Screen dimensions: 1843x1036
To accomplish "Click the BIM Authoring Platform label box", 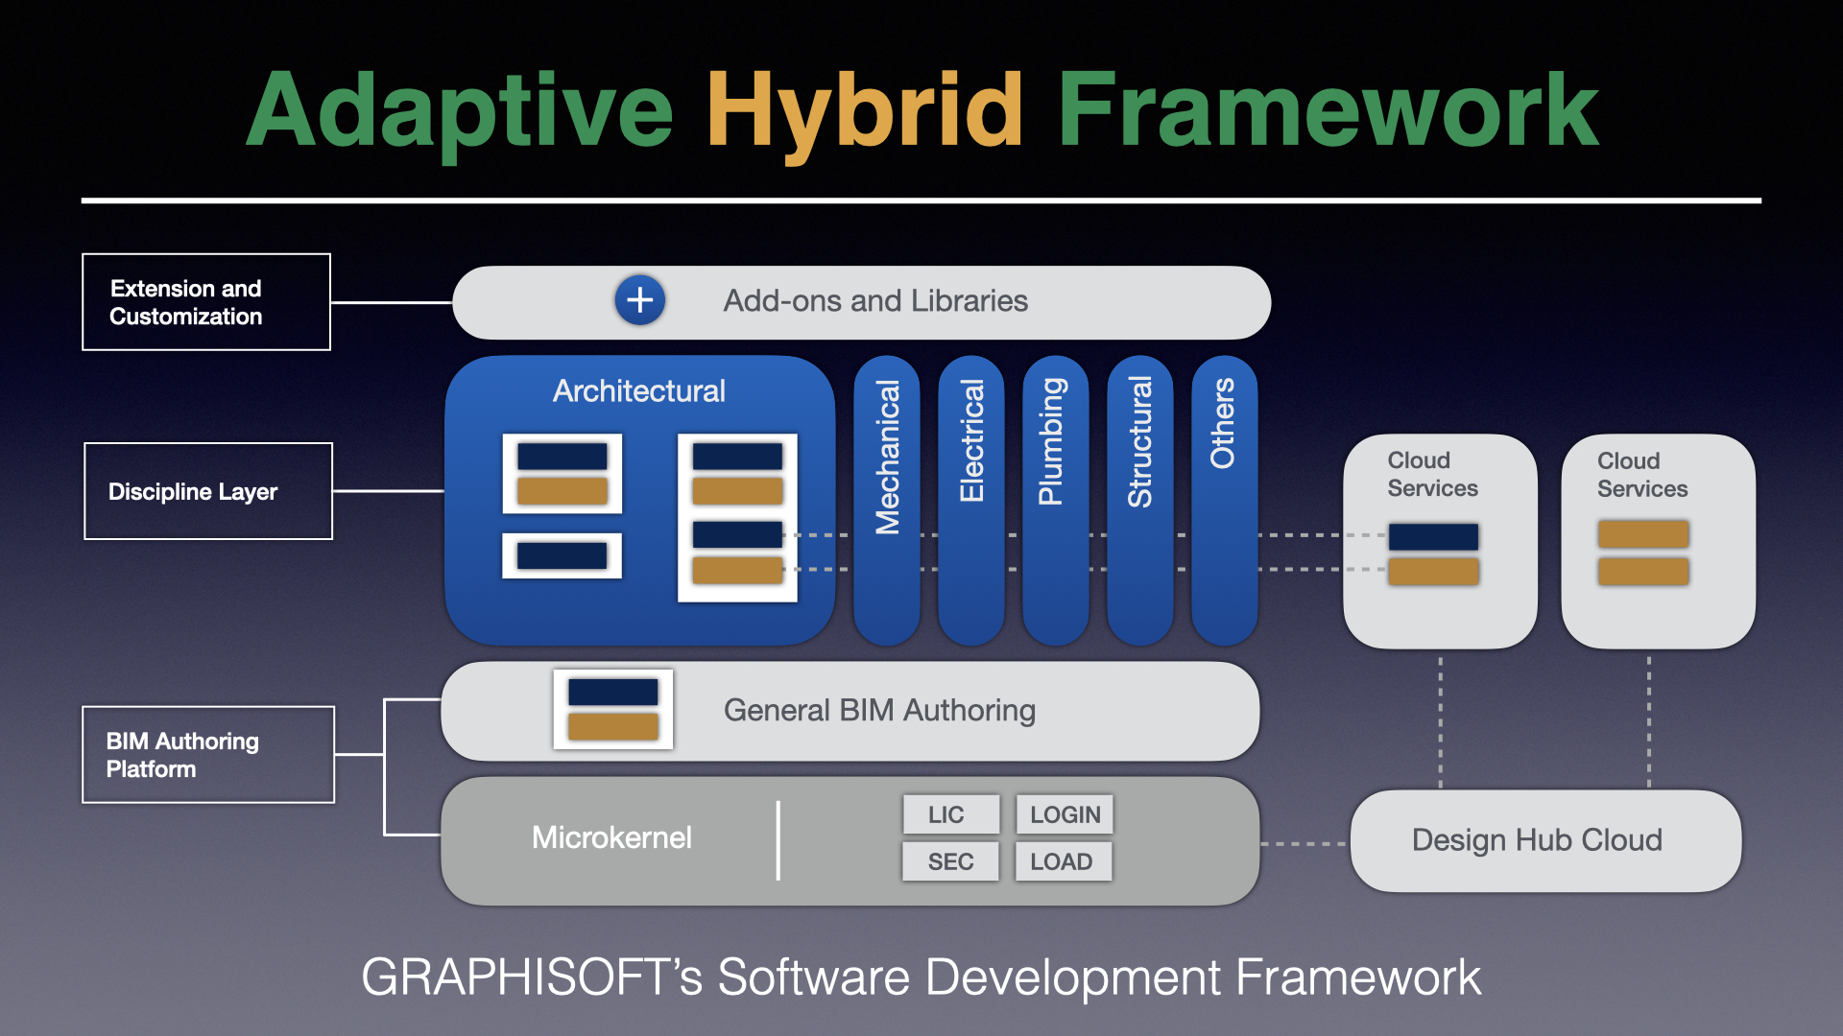I will click(208, 755).
